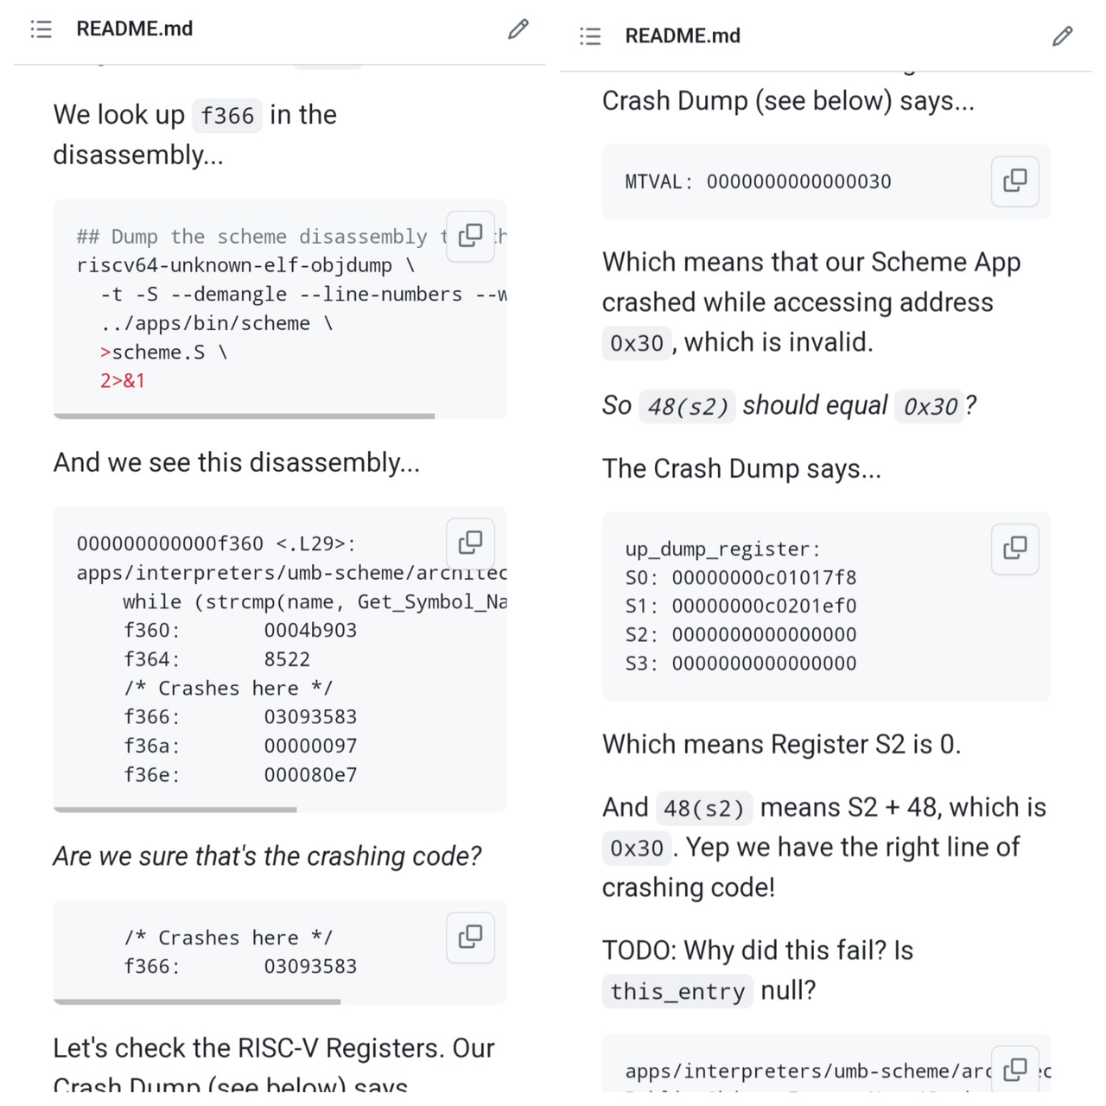The width and height of the screenshot is (1106, 1106).
Task: Click the S2 register line in crash dump
Action: coord(741,635)
